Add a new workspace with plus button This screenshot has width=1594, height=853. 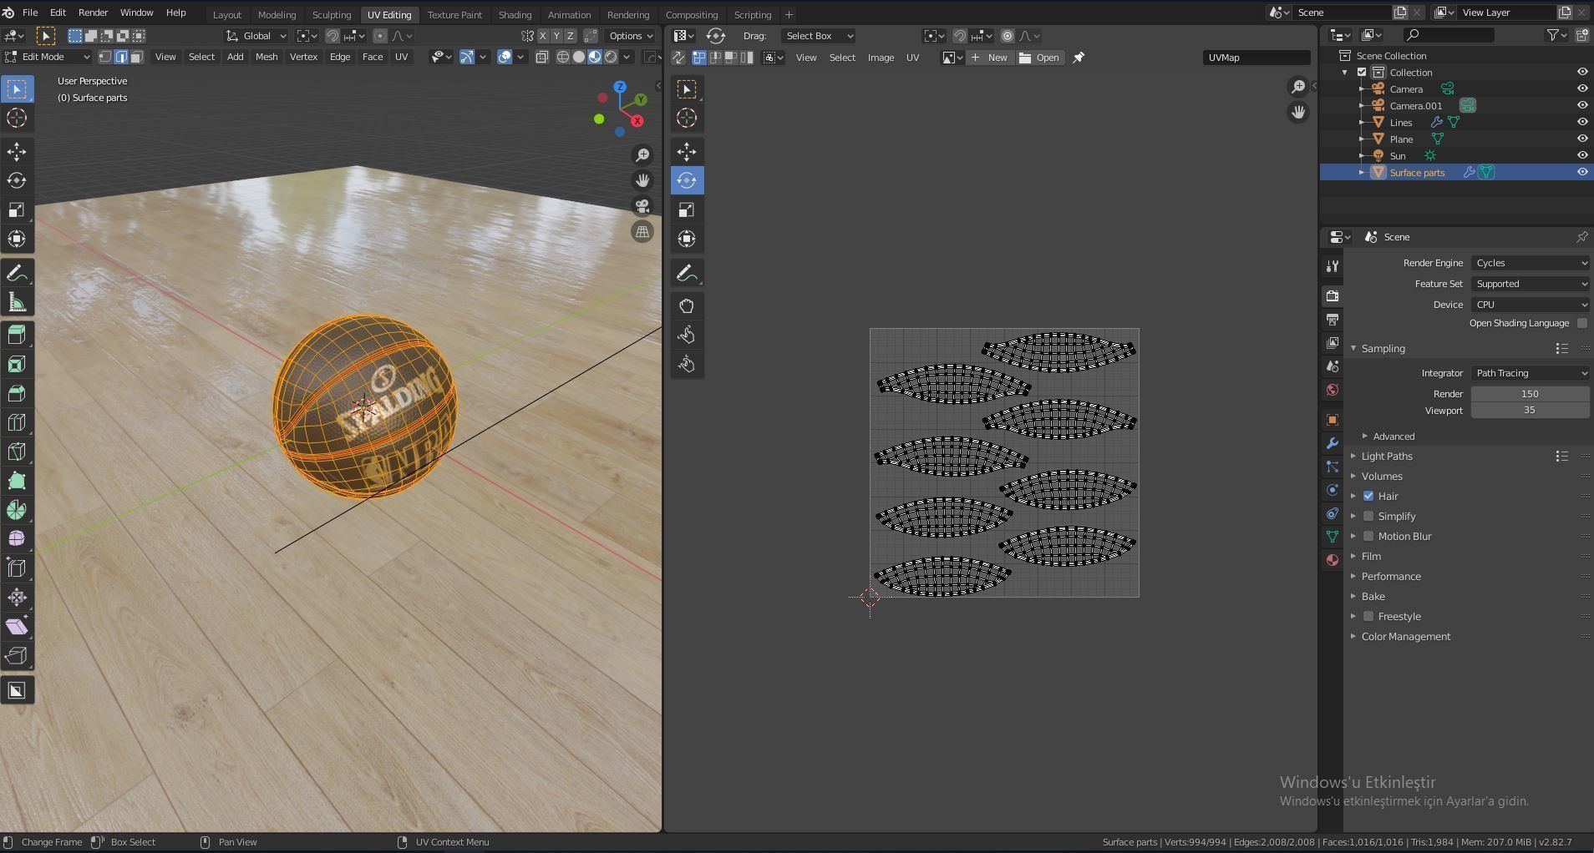click(789, 14)
